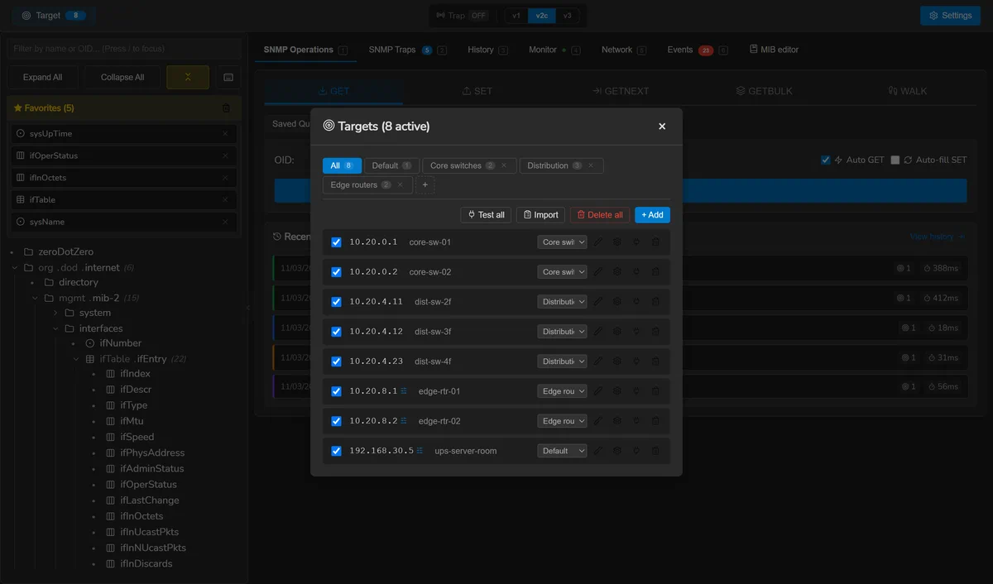Viewport: 993px width, 584px height.
Task: Open settings gear for core-sw-01 target
Action: (x=617, y=242)
